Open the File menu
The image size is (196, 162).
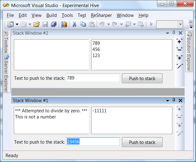point(10,15)
